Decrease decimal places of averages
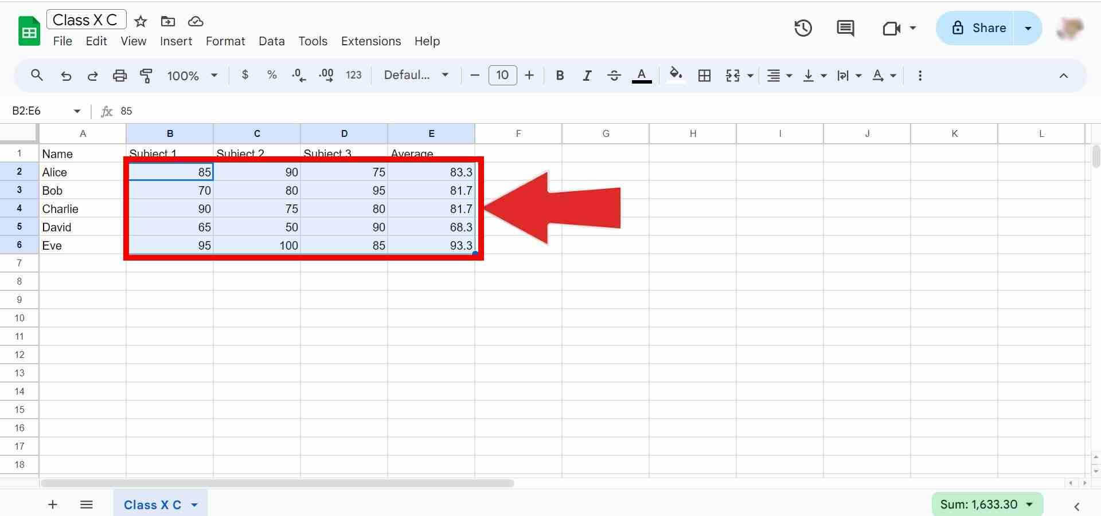Image resolution: width=1101 pixels, height=516 pixels. click(x=298, y=75)
